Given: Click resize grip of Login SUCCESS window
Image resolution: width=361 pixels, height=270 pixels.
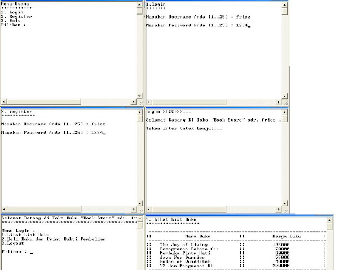Looking at the screenshot, I should [x=285, y=209].
